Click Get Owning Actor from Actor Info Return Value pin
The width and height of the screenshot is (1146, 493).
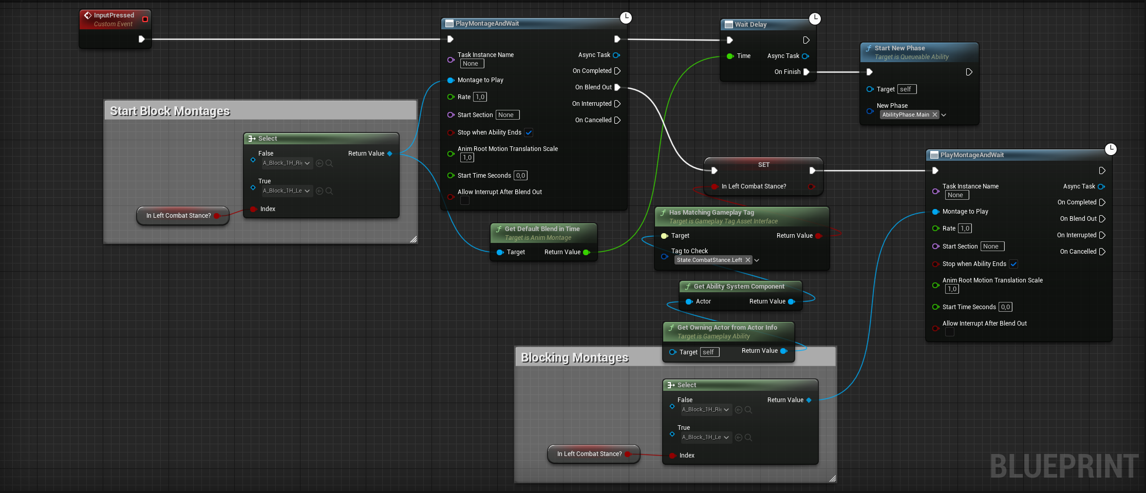click(x=784, y=351)
